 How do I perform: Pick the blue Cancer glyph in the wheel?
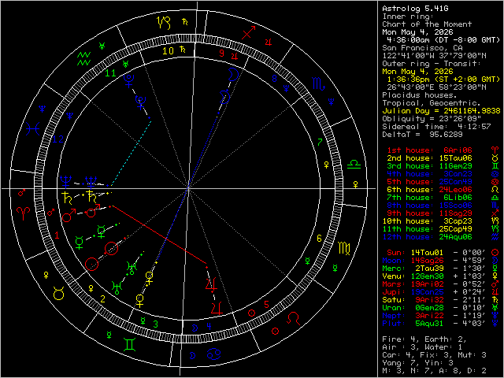(214, 354)
